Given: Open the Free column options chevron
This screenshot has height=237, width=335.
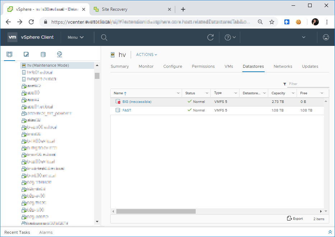Looking at the screenshot, I should (322, 93).
